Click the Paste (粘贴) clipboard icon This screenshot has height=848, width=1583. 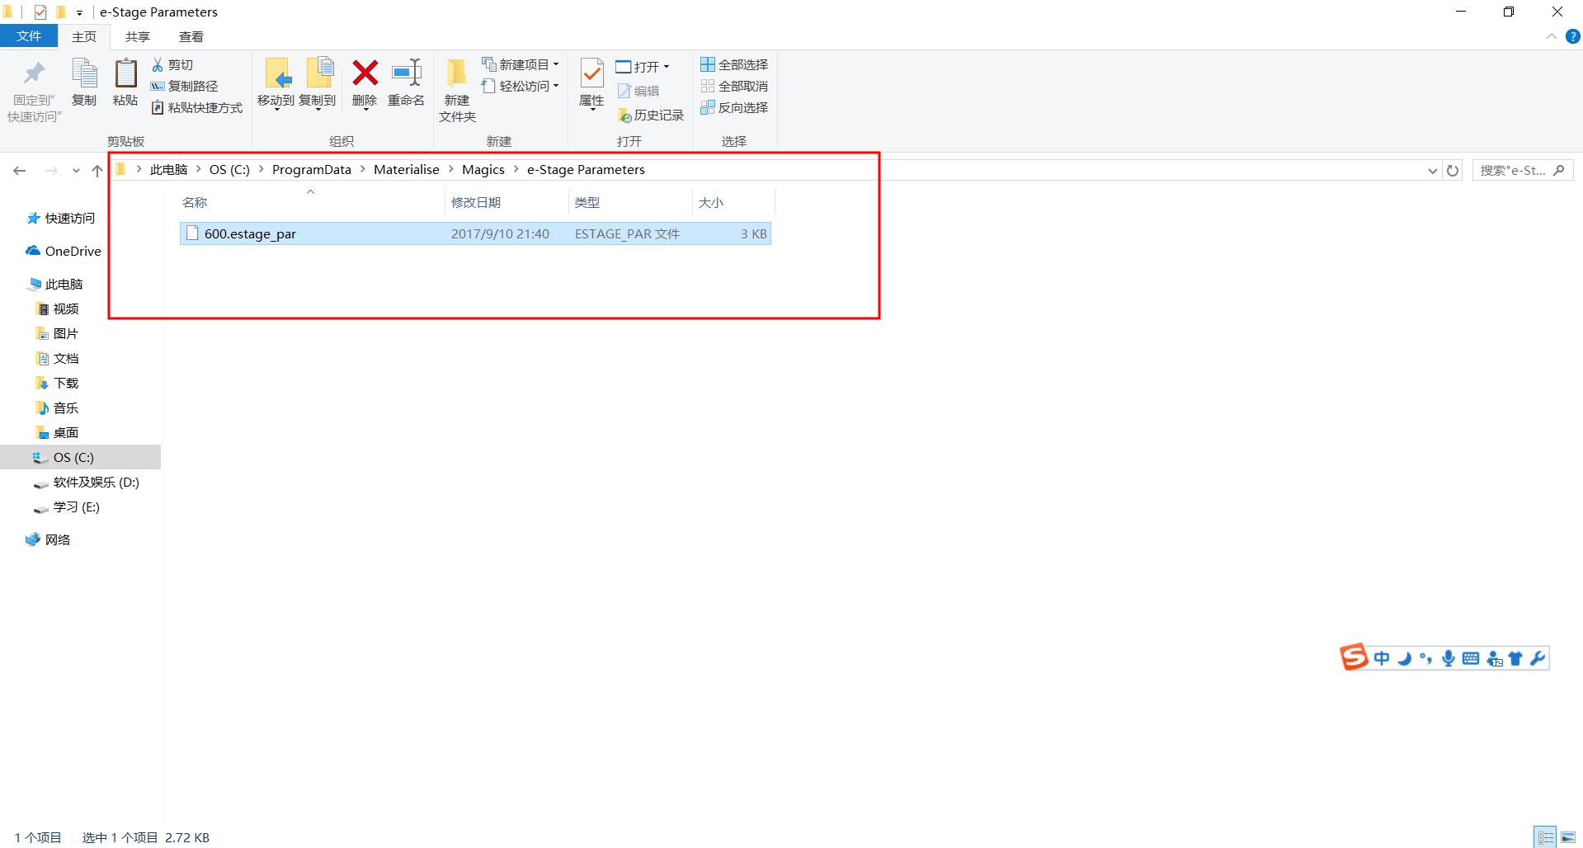(x=125, y=74)
